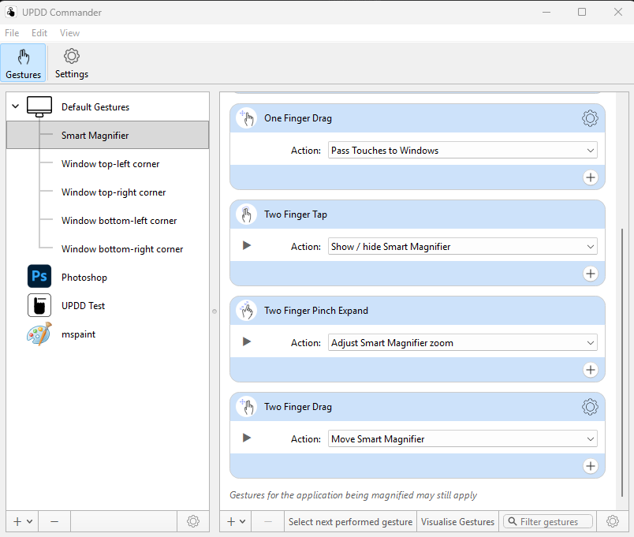Image resolution: width=634 pixels, height=537 pixels.
Task: Click left panel remove minus button
Action: point(54,522)
